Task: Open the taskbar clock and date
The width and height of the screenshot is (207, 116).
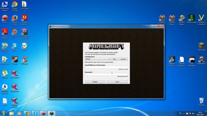Action: [200, 114]
